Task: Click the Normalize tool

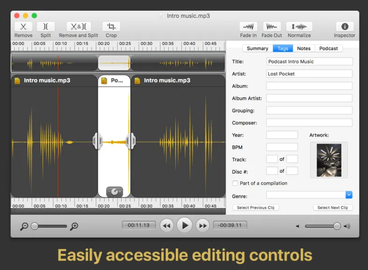Action: click(x=299, y=27)
